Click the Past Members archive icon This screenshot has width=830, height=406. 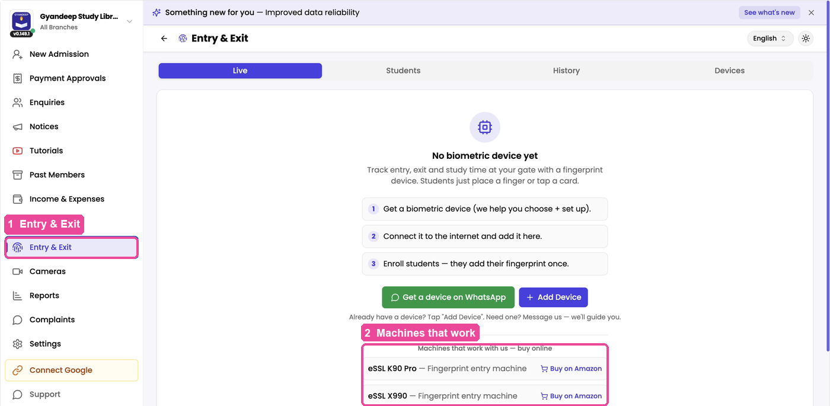click(x=18, y=175)
